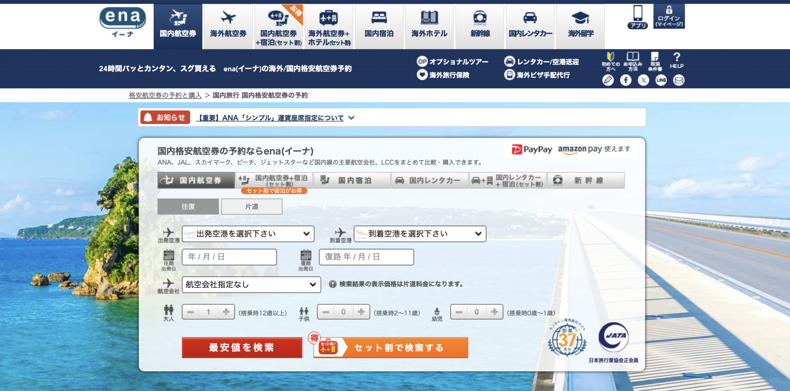Open the 初めての方へ beginner icon
The width and height of the screenshot is (790, 391).
click(610, 62)
